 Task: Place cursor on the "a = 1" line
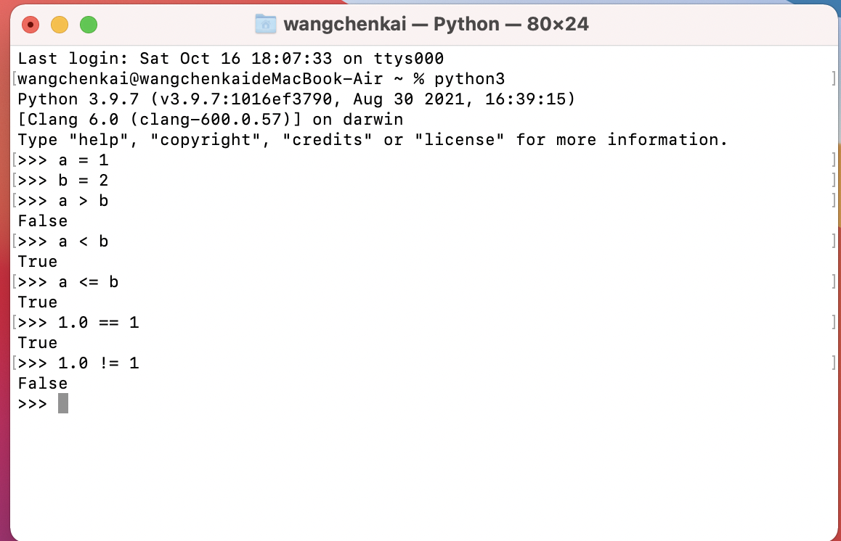pos(84,160)
